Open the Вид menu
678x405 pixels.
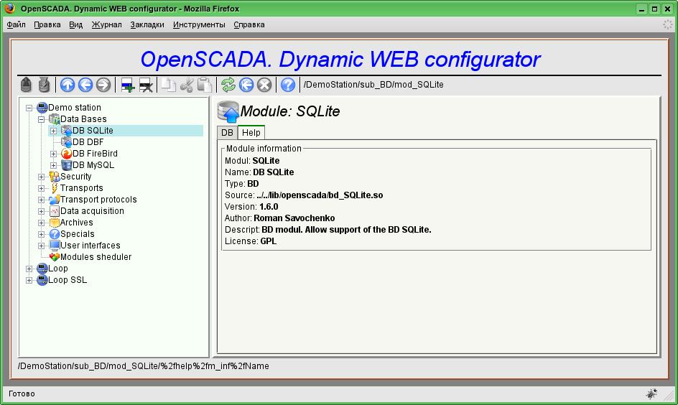pos(75,24)
